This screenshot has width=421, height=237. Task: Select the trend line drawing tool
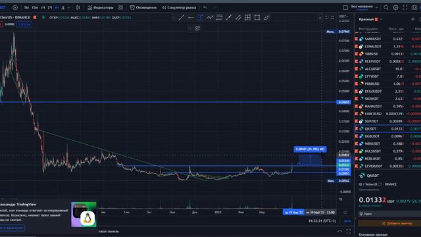pyautogui.click(x=182, y=18)
